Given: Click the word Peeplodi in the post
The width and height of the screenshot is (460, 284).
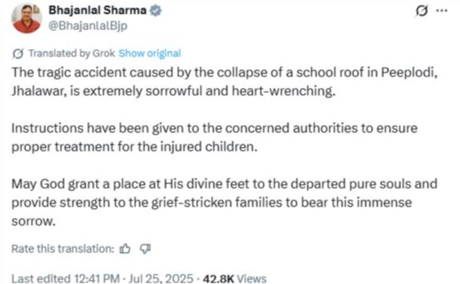Looking at the screenshot, I should click(x=409, y=72).
